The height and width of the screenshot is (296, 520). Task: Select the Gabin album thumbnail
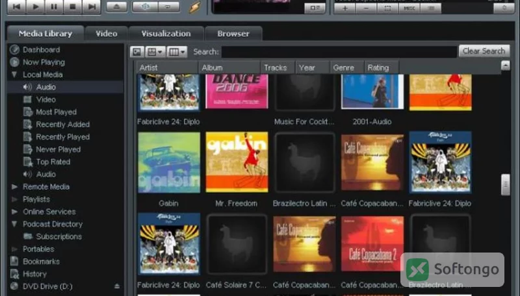169,162
